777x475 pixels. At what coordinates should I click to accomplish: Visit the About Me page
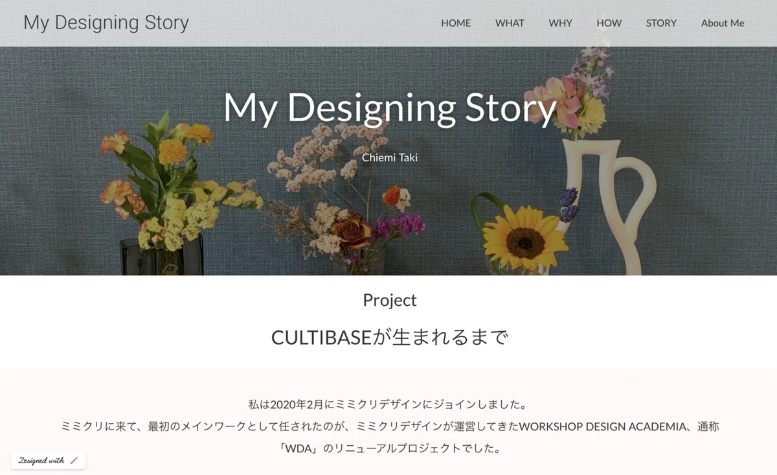(723, 23)
